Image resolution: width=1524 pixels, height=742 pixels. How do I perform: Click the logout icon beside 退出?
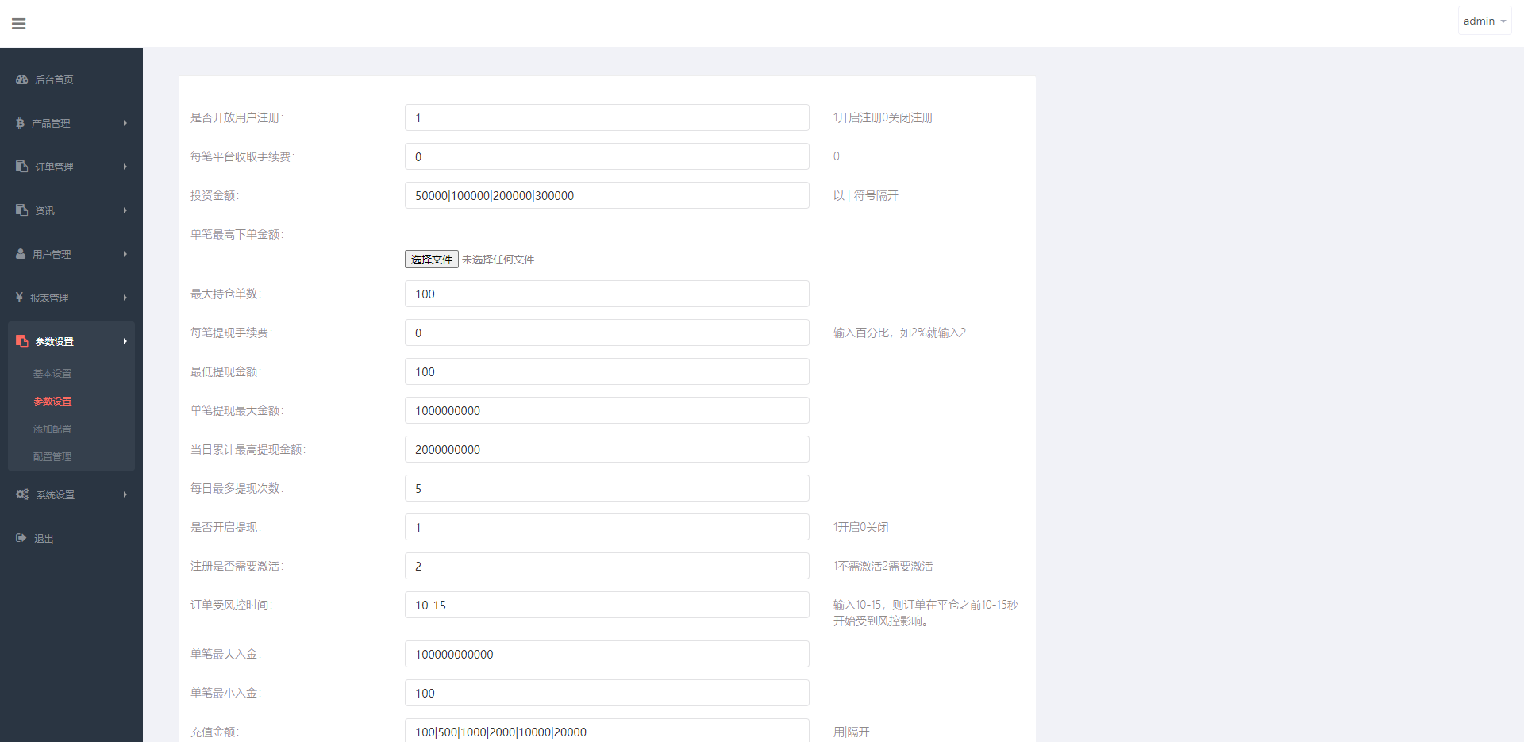tap(21, 538)
